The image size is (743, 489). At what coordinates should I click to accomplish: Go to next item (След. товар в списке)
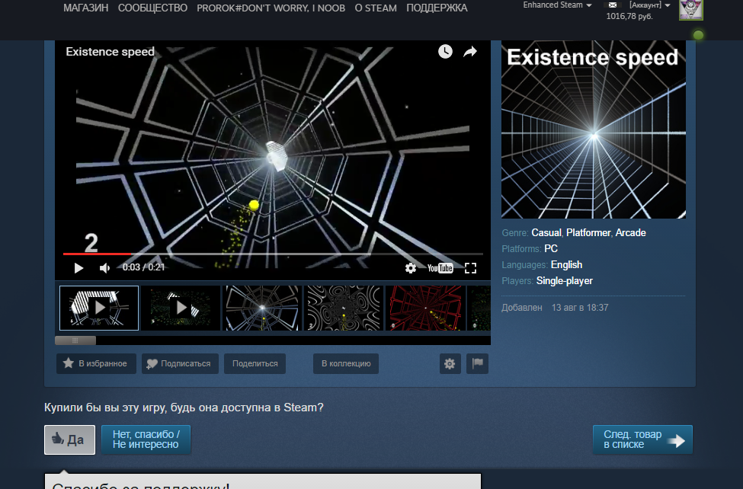pyautogui.click(x=642, y=439)
